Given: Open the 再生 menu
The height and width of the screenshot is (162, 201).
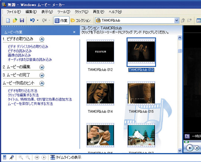Looking at the screenshot, I should tap(98, 12).
